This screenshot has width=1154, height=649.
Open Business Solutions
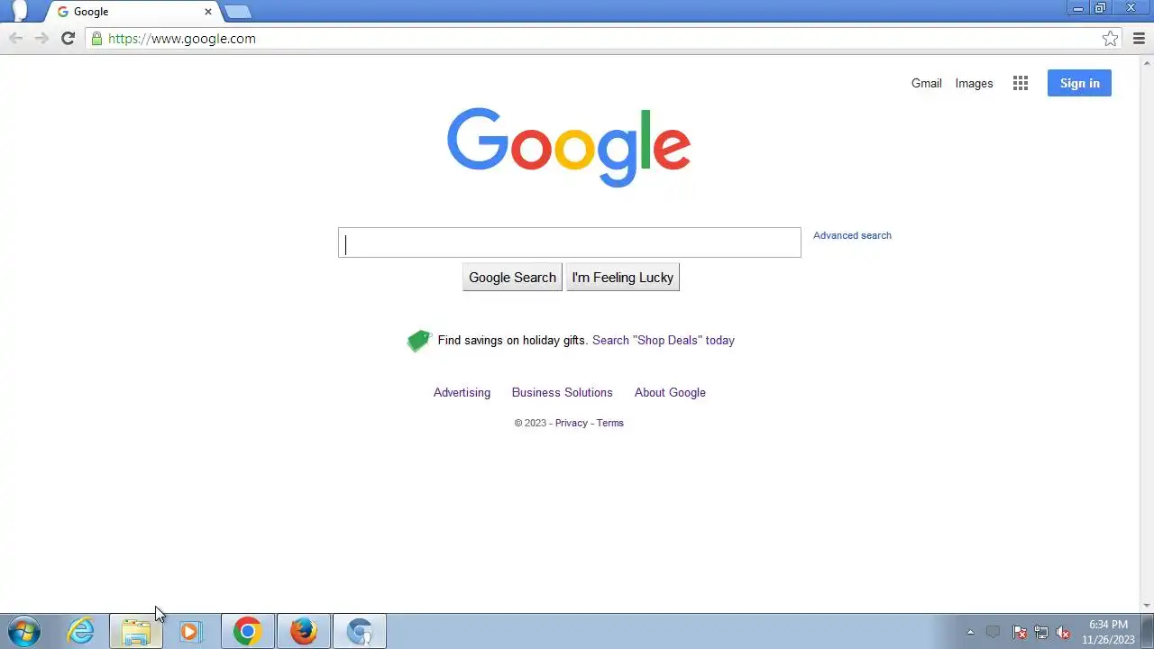(x=562, y=392)
